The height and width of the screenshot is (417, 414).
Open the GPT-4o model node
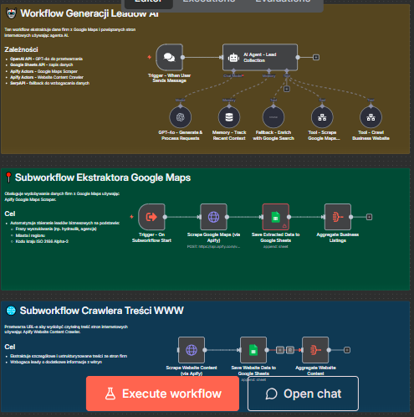181,117
